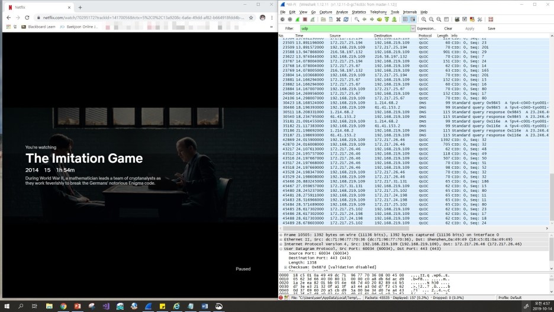Save the current display filter
This screenshot has height=312, width=554.
coord(491,28)
